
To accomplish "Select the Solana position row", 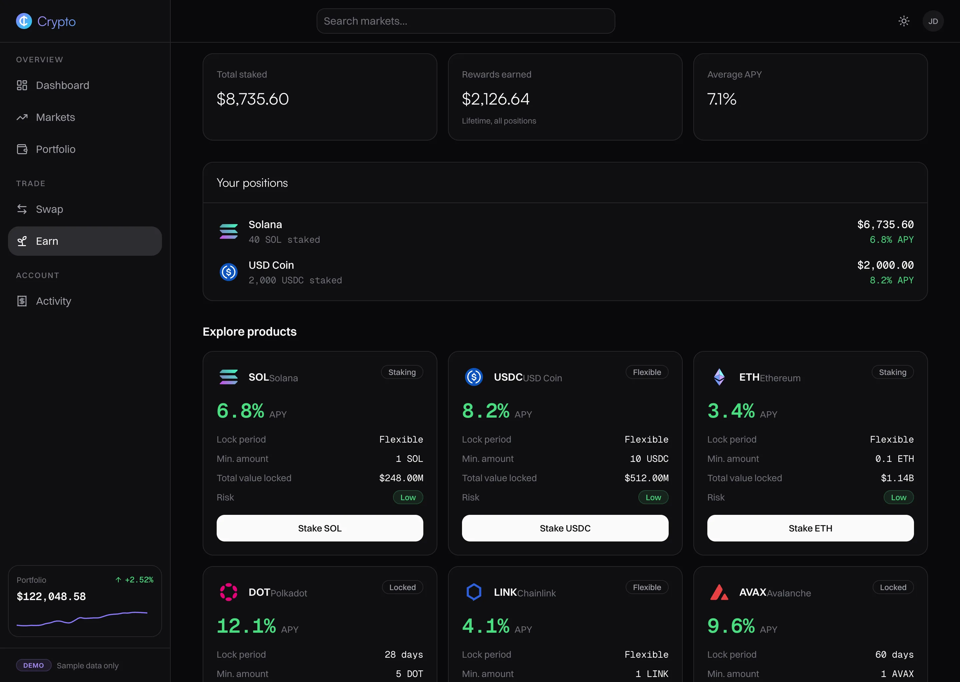I will point(565,231).
